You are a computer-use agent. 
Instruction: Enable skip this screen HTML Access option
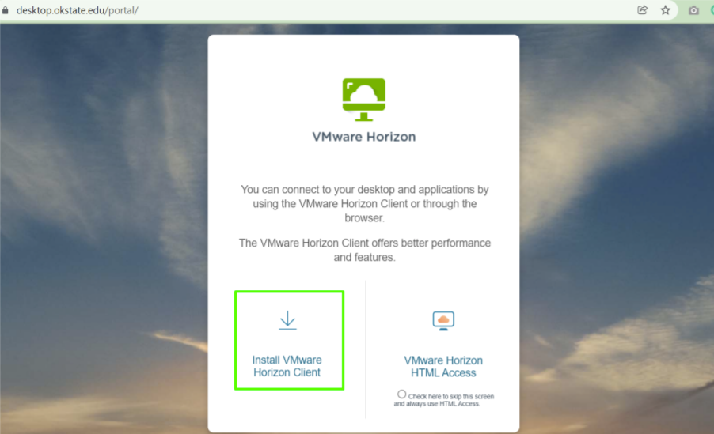coord(401,394)
